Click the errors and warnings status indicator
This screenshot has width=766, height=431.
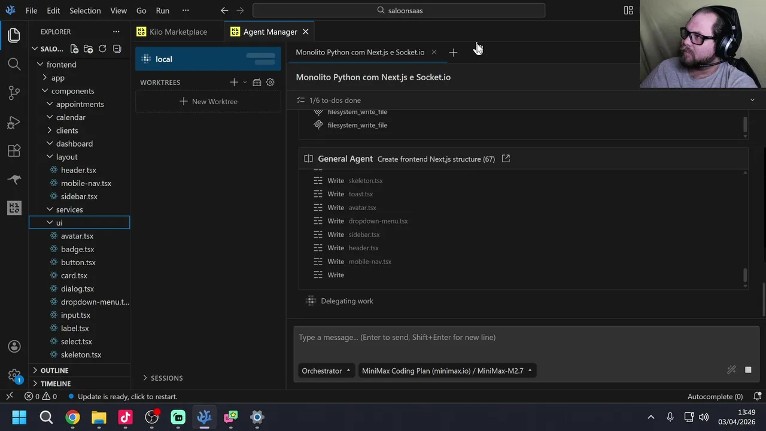41,396
